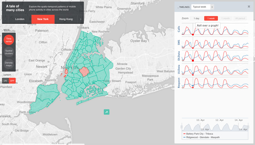Click the left handle of timeline range slider
255x145 pixels.
[x=182, y=127]
